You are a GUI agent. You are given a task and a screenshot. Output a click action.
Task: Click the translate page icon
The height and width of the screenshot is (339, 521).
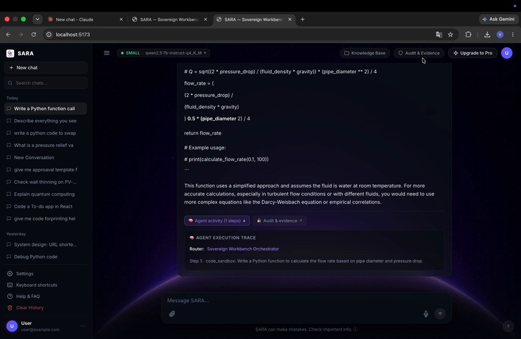coord(439,34)
